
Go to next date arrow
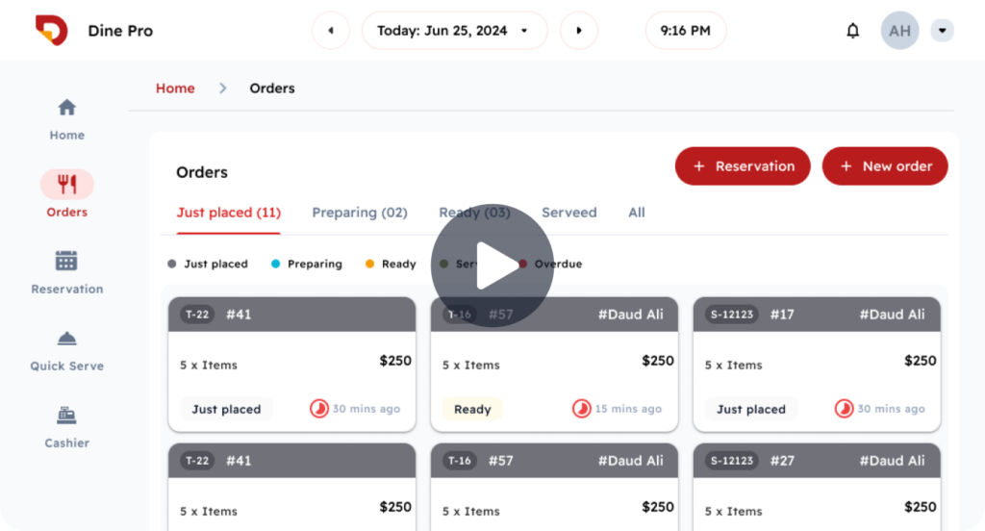[578, 30]
